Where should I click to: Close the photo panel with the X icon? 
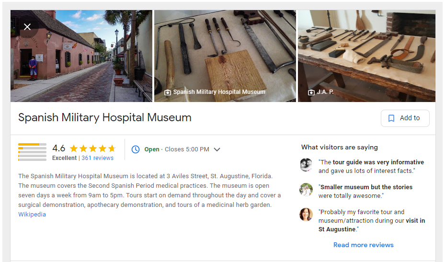pos(27,27)
